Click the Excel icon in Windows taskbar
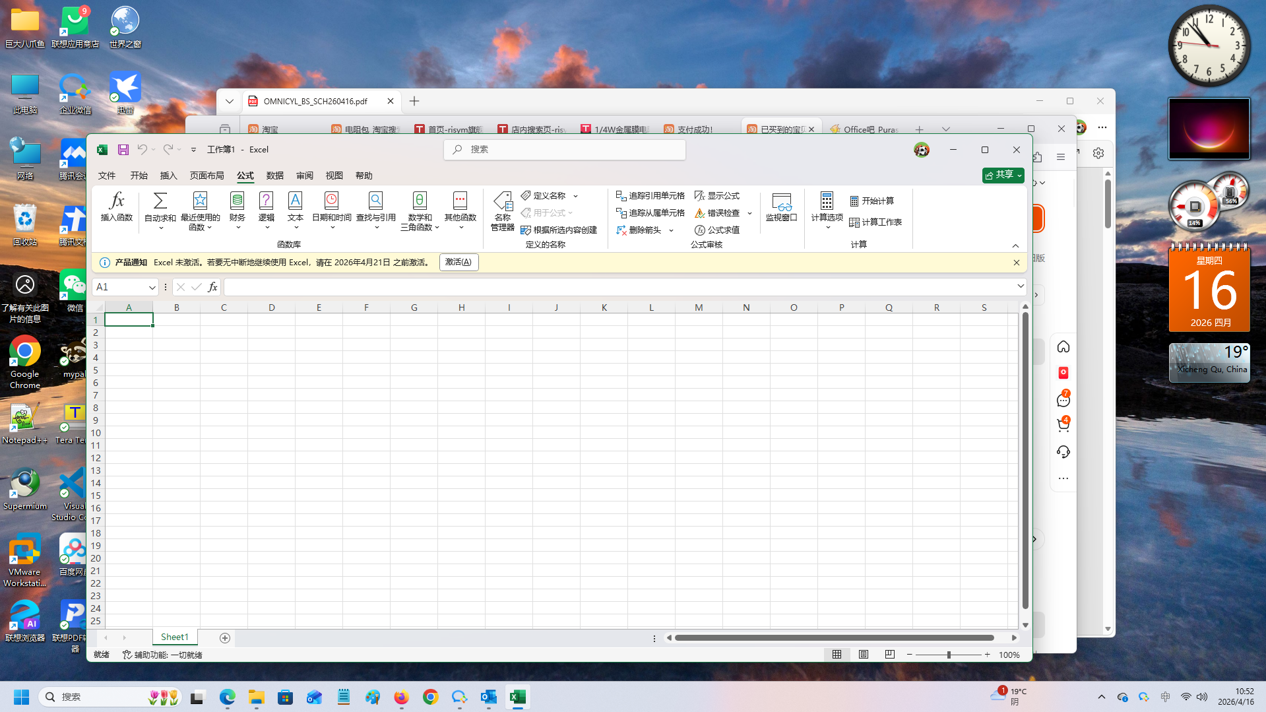 [x=518, y=697]
